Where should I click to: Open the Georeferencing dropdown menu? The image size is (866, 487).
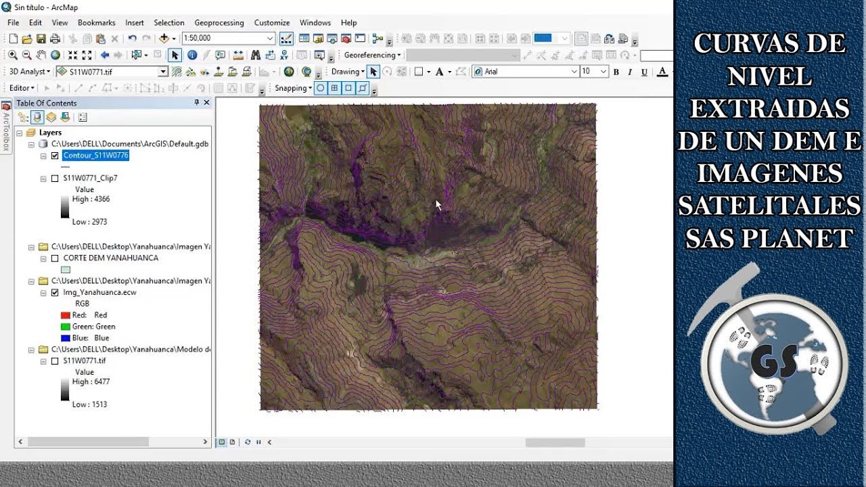click(x=373, y=55)
